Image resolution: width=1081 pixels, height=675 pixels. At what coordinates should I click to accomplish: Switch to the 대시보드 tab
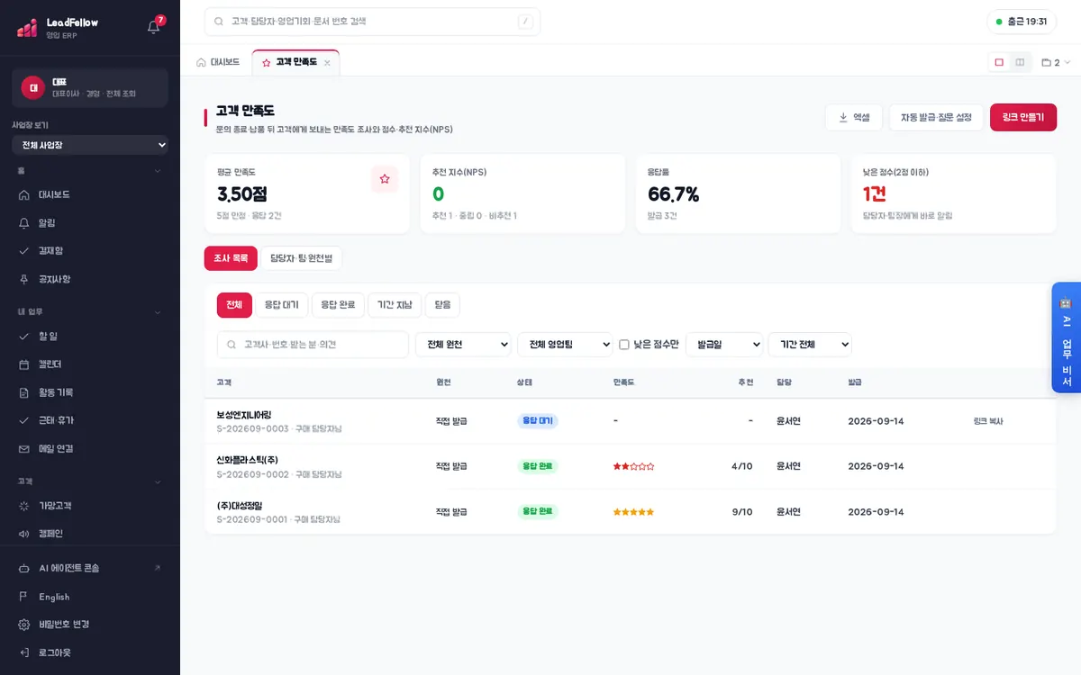(x=218, y=62)
